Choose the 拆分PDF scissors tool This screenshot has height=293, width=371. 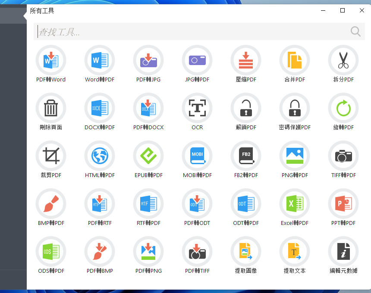[x=343, y=60]
